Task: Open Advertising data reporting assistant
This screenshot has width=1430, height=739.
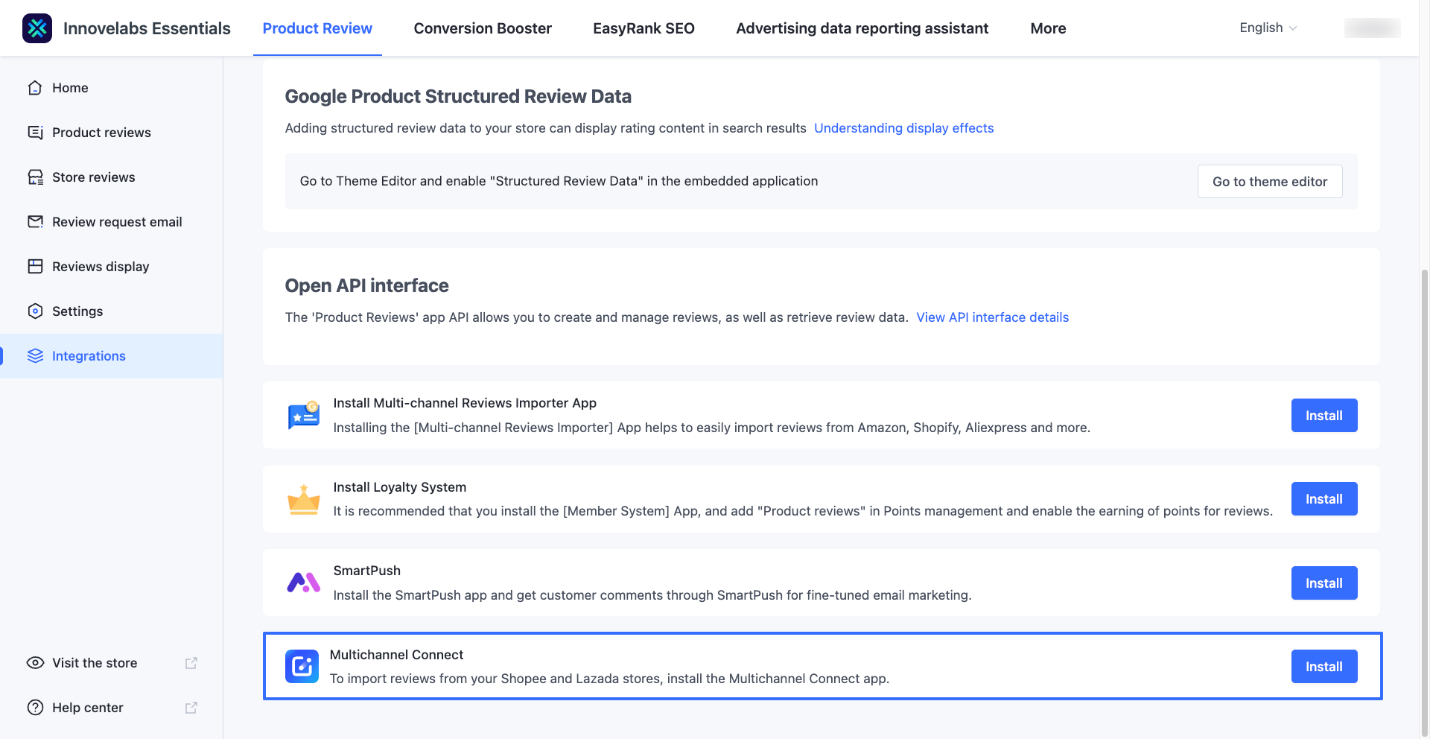Action: point(862,28)
